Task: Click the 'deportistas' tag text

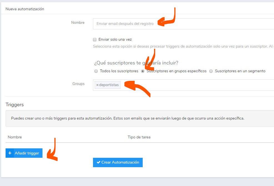Action: tap(109, 85)
